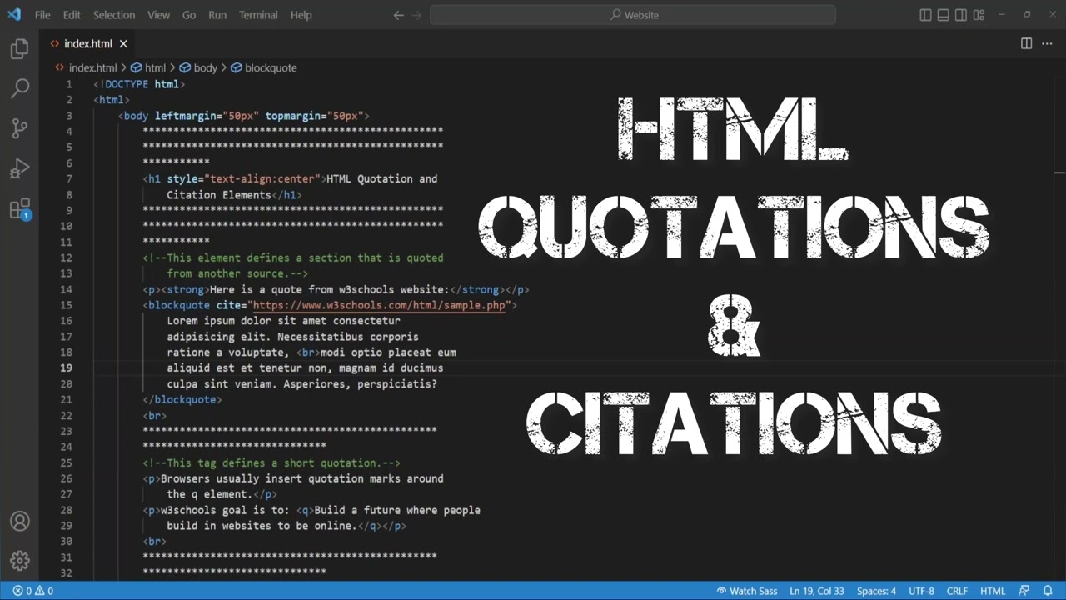Open the Help menu
The height and width of the screenshot is (600, 1066).
(x=301, y=15)
